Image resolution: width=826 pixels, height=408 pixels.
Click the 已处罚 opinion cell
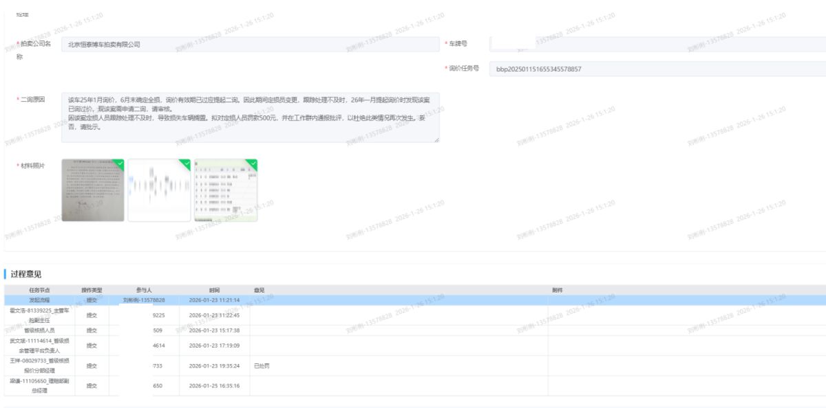(262, 366)
